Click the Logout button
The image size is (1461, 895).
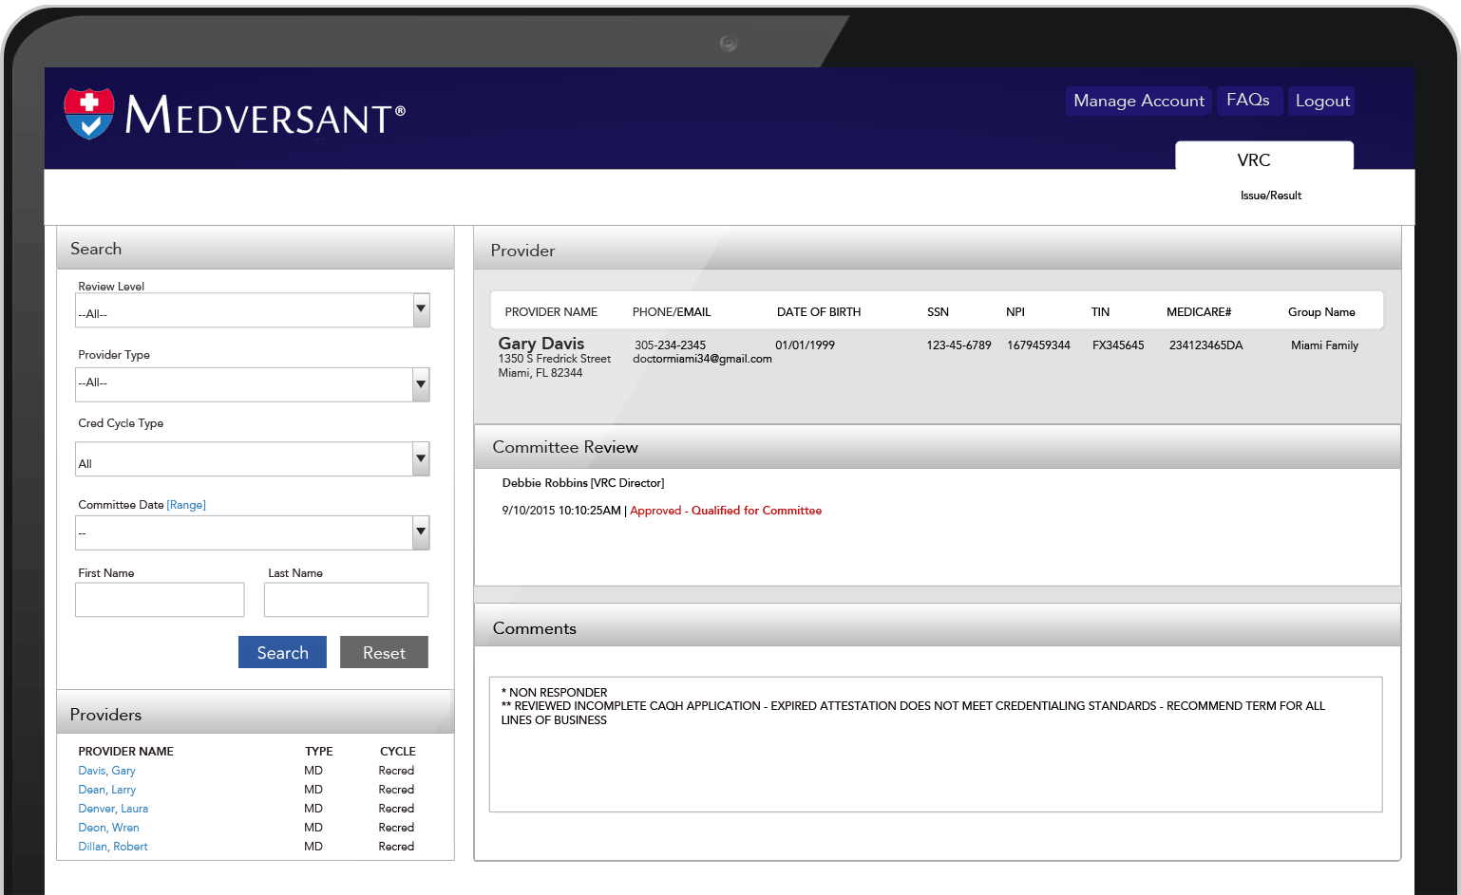1320,100
